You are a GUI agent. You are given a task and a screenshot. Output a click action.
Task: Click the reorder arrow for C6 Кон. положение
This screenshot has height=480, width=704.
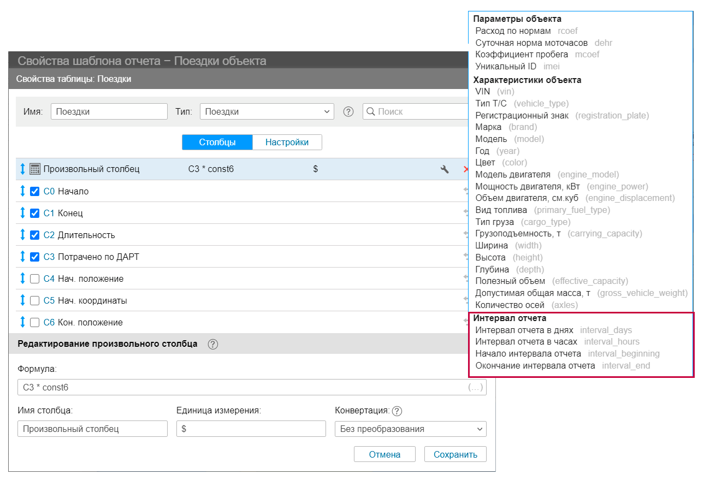(22, 322)
